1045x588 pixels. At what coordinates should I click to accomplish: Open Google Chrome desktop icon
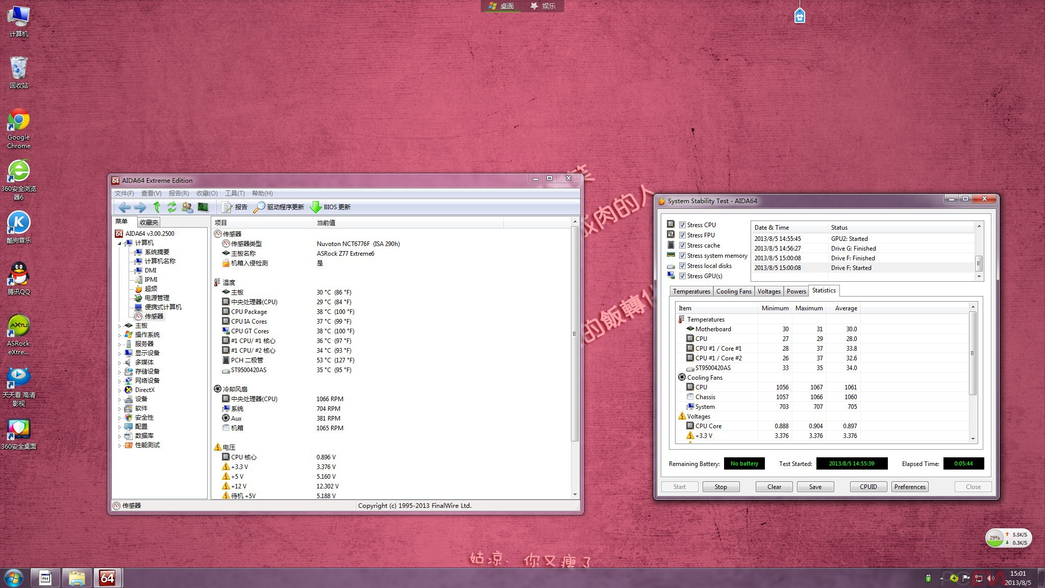pos(19,128)
